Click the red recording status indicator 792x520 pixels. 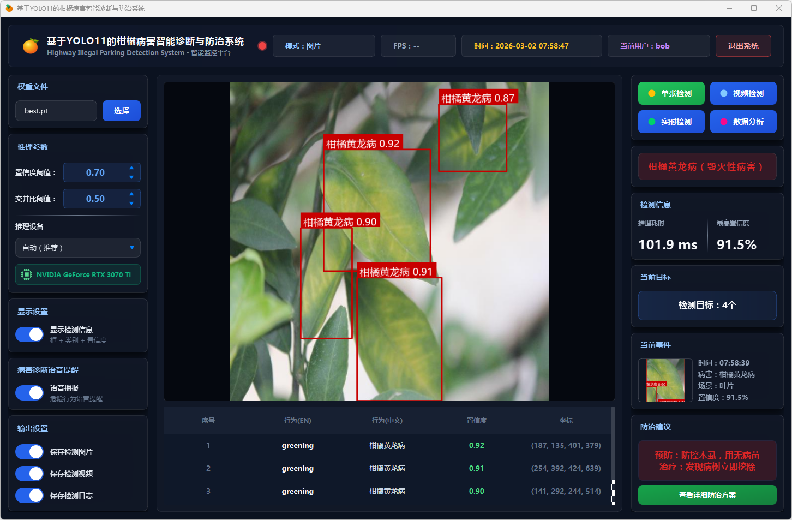(262, 46)
